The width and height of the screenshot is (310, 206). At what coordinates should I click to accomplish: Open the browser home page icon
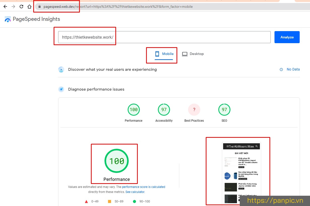[x=29, y=7]
